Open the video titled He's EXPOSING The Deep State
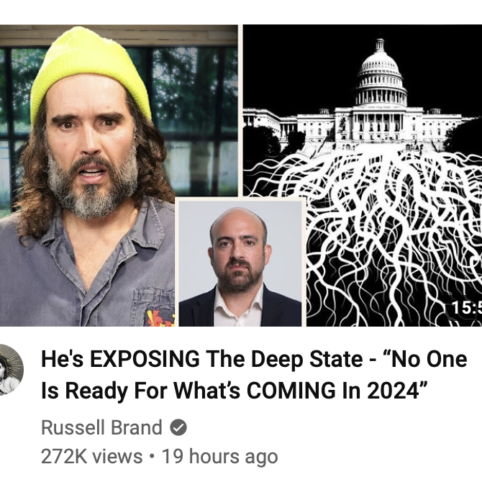Screen dimensions: 482x482 [x=254, y=375]
